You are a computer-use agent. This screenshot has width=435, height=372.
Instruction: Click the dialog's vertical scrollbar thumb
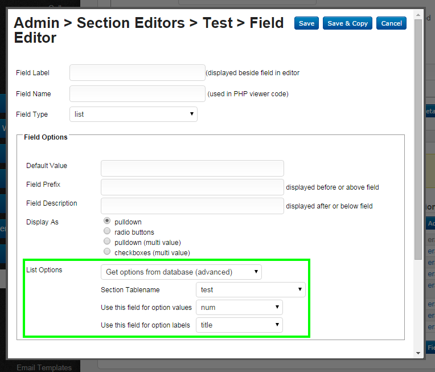pyautogui.click(x=418, y=137)
